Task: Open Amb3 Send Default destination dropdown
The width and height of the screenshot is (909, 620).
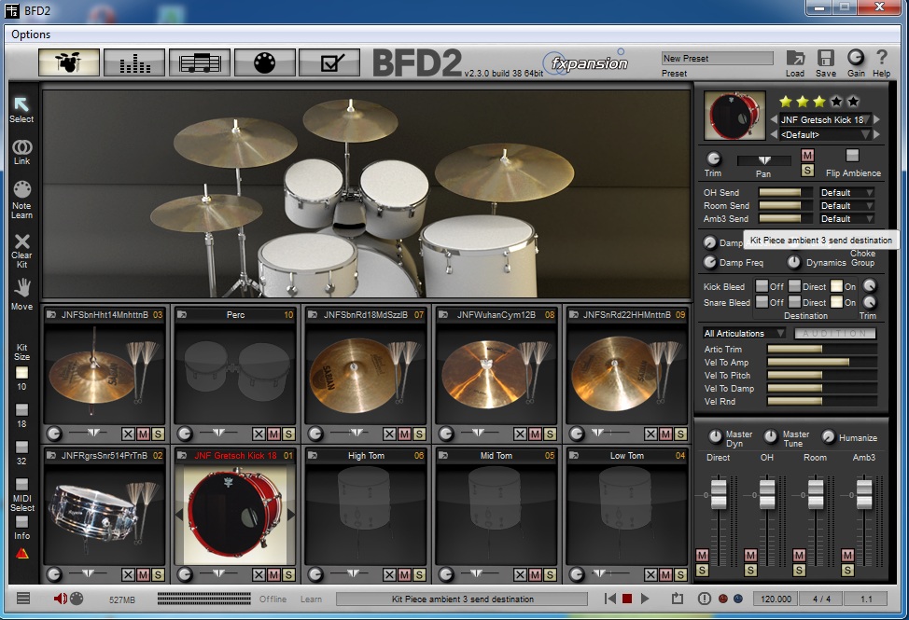Action: click(846, 219)
